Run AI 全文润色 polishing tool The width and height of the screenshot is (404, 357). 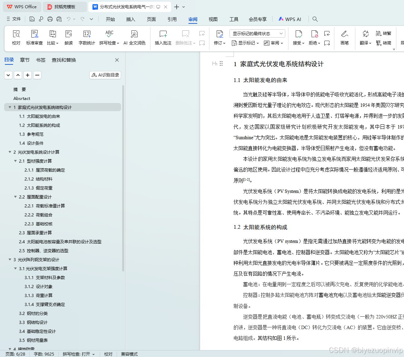134,37
